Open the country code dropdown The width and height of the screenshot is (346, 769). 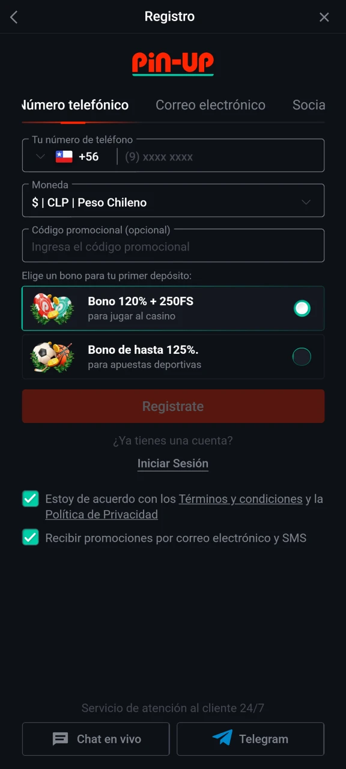(x=40, y=156)
